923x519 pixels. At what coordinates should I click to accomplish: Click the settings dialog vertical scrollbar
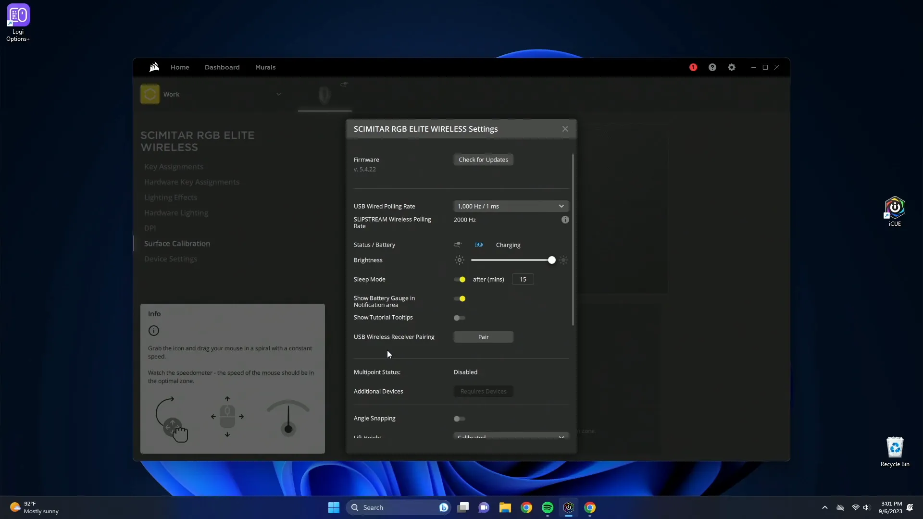573,239
